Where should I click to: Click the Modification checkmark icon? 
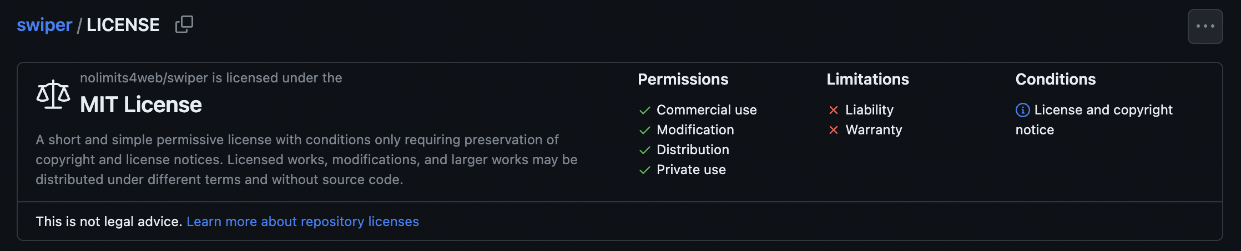tap(644, 130)
